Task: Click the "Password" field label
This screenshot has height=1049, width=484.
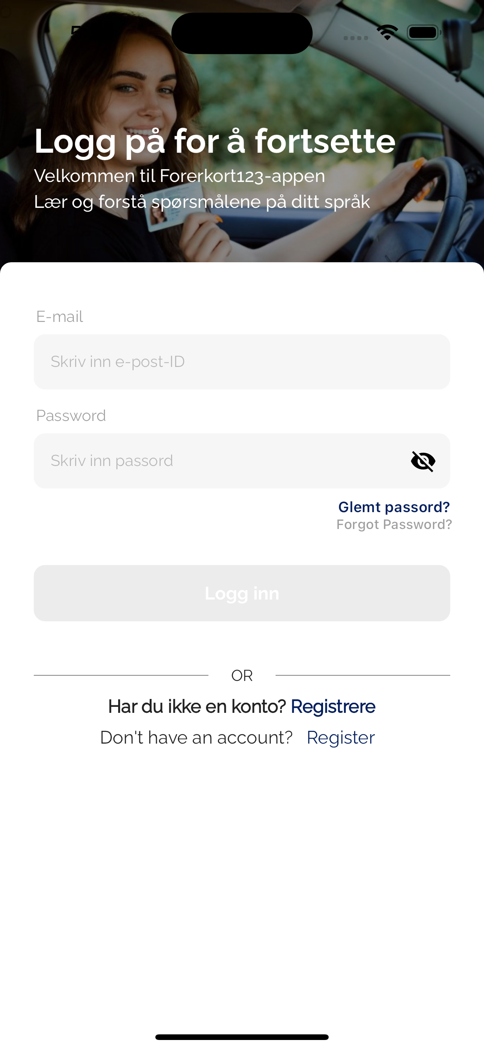Action: (71, 415)
